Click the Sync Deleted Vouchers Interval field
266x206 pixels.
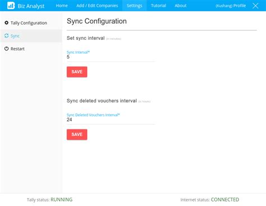pos(111,120)
